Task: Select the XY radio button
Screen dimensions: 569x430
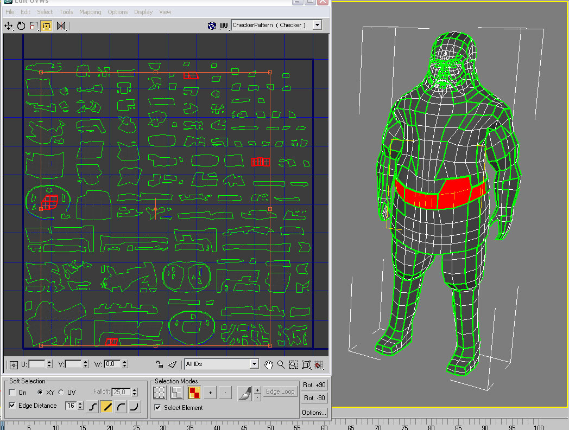Action: pyautogui.click(x=40, y=392)
